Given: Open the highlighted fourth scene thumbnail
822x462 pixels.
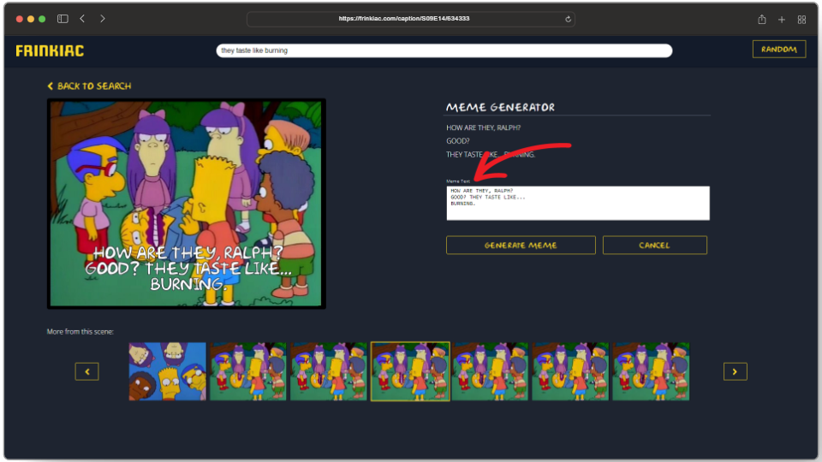Looking at the screenshot, I should pyautogui.click(x=410, y=372).
